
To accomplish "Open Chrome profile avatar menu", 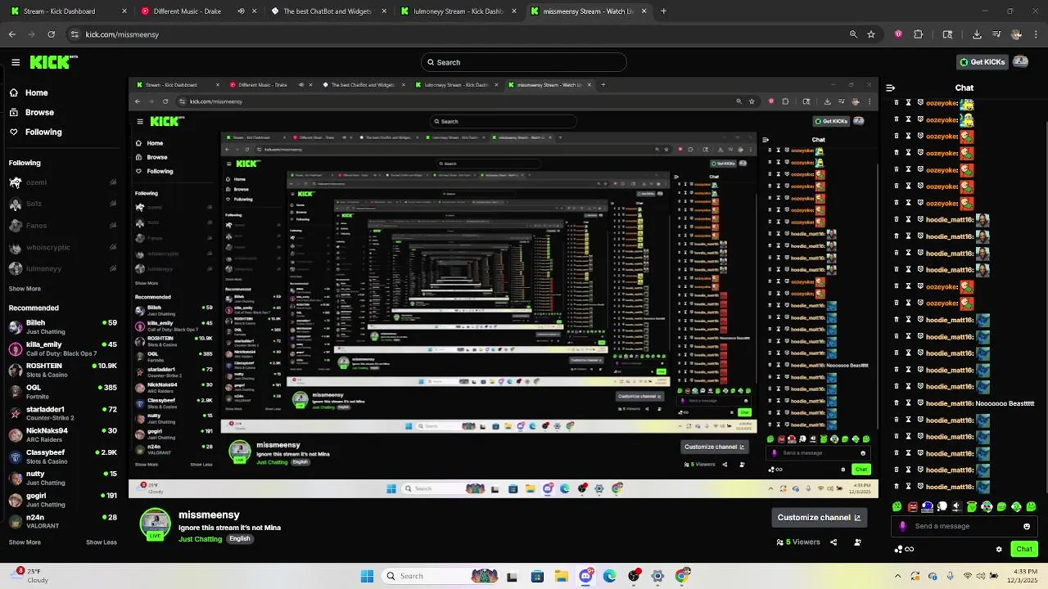I will click(1016, 34).
